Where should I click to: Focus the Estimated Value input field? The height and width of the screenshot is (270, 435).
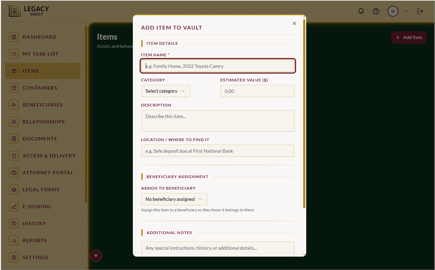point(257,91)
